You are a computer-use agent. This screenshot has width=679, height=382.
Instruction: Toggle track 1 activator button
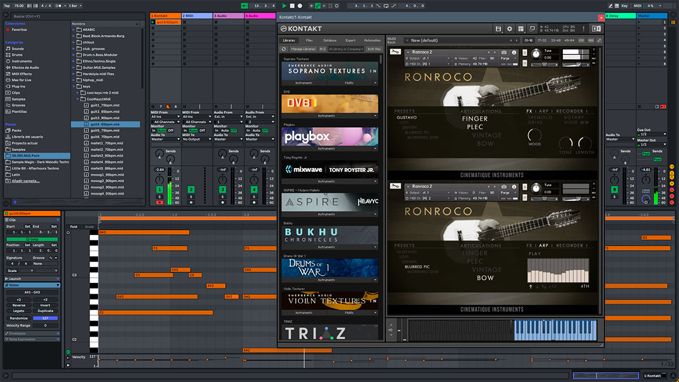(x=159, y=190)
